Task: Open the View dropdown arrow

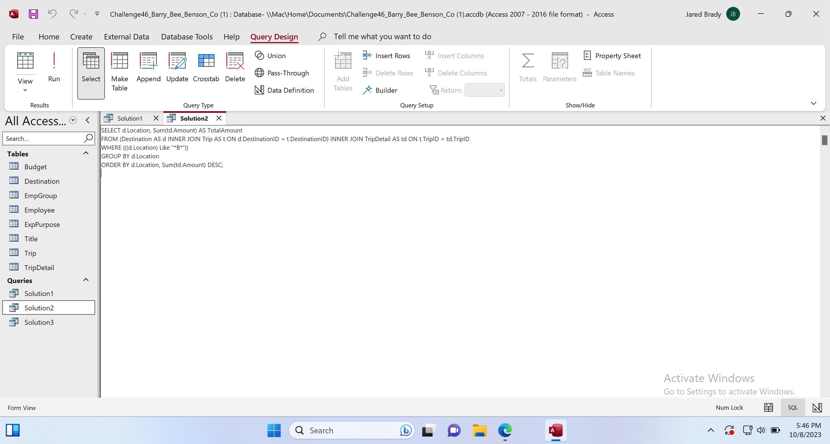Action: tap(25, 90)
